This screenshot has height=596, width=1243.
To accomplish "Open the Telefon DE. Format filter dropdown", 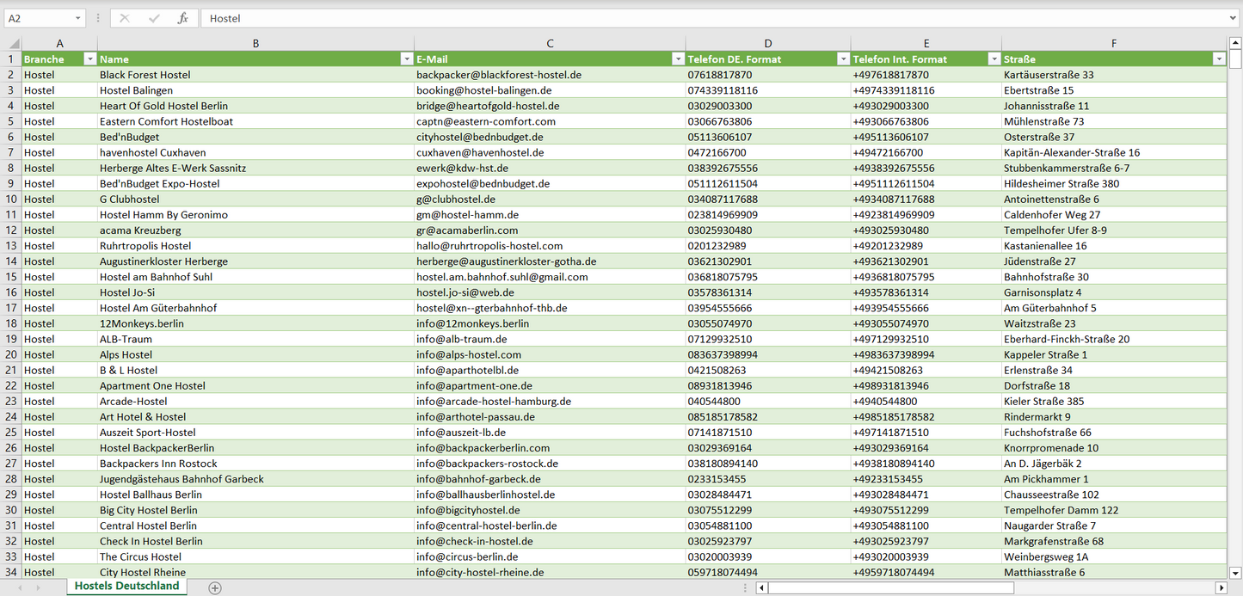I will [x=842, y=59].
